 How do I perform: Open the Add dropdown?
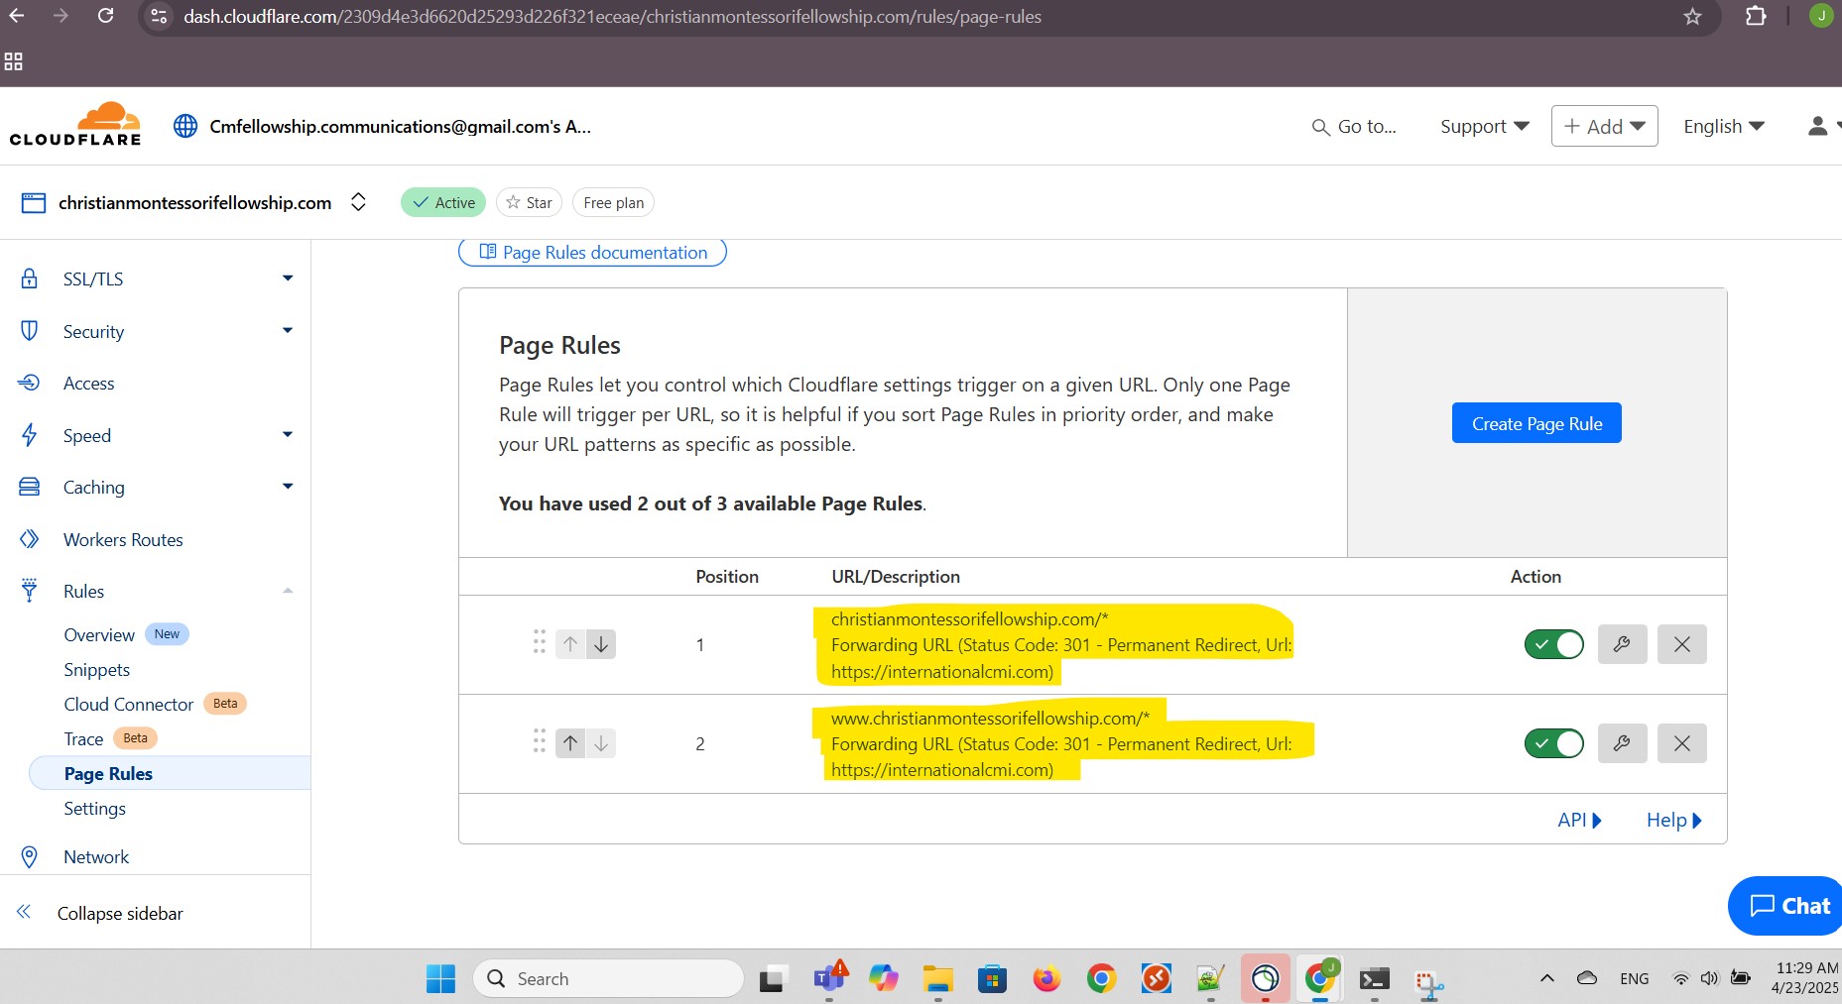(x=1604, y=126)
